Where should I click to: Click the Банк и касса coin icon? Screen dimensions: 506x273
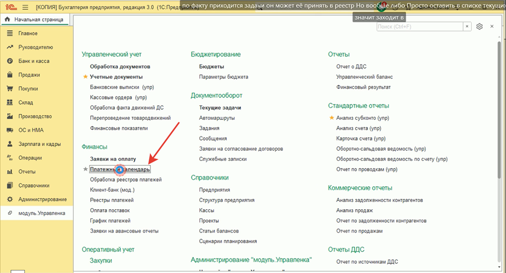(10, 61)
